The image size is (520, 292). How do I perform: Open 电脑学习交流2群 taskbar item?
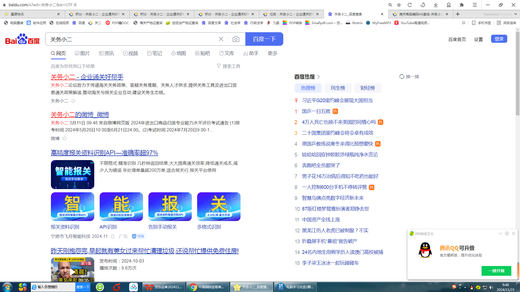coord(295,287)
